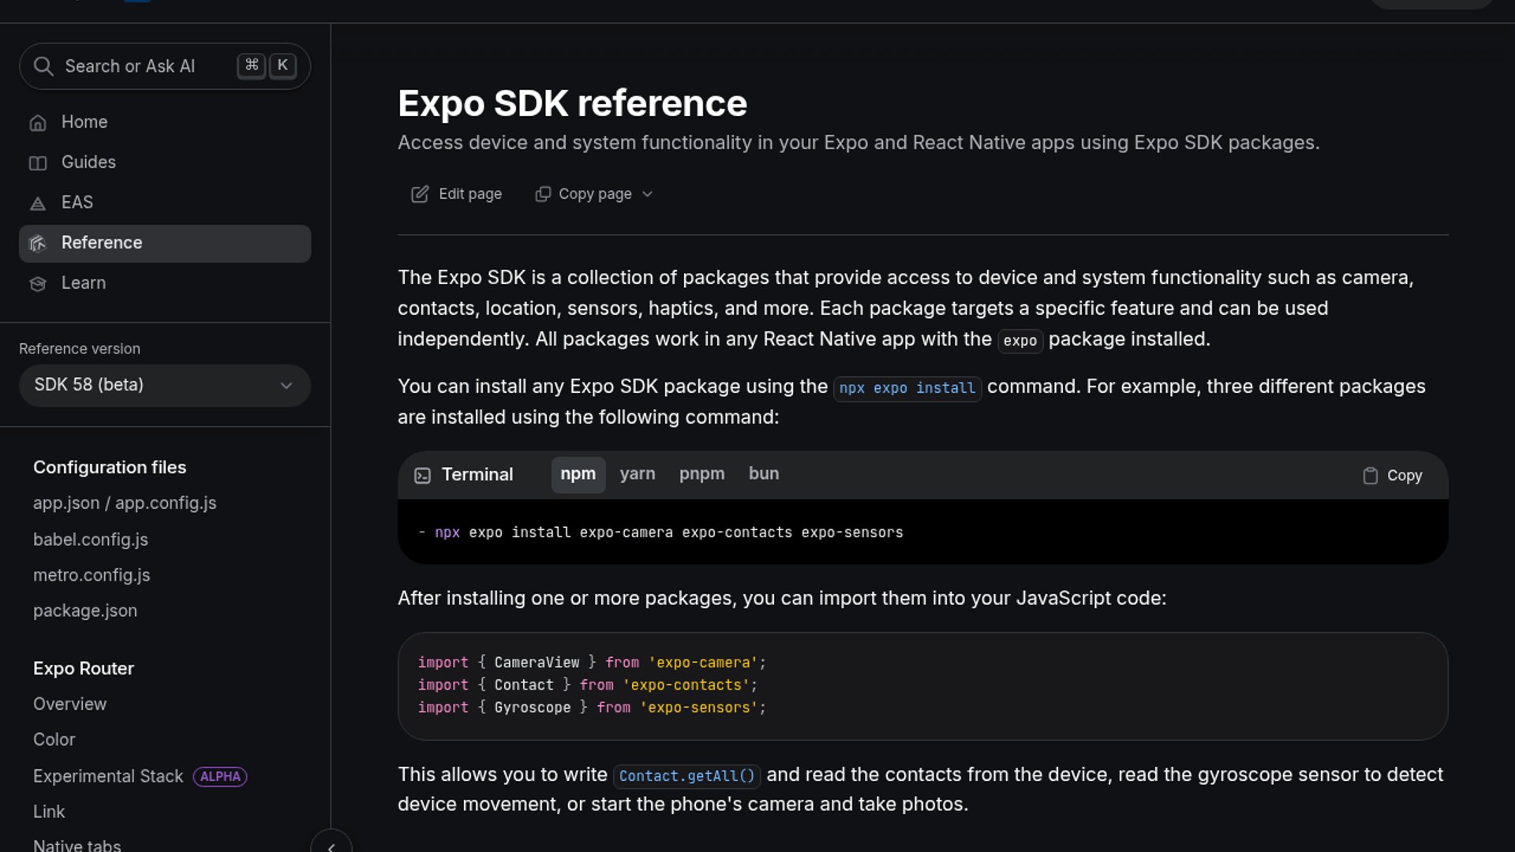Viewport: 1515px width, 852px height.
Task: Click the Contact.getAll() inline code
Action: point(687,776)
